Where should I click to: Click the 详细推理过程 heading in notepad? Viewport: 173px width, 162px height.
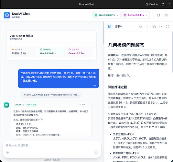pos(117,87)
